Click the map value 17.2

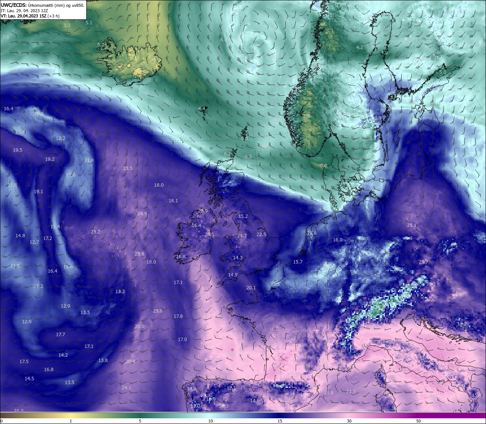tap(47, 238)
